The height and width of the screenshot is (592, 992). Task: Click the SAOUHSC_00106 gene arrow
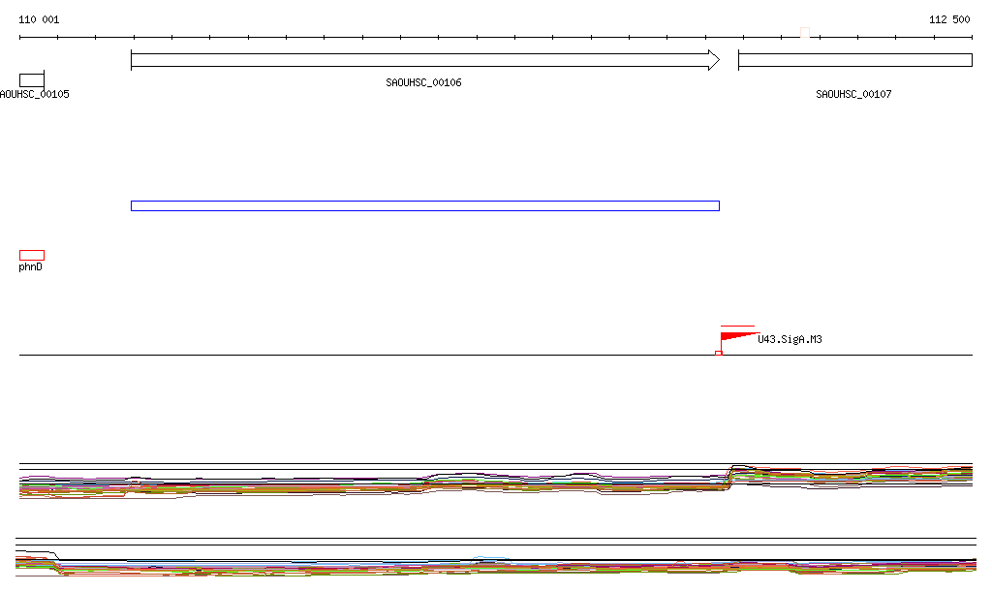(x=425, y=60)
